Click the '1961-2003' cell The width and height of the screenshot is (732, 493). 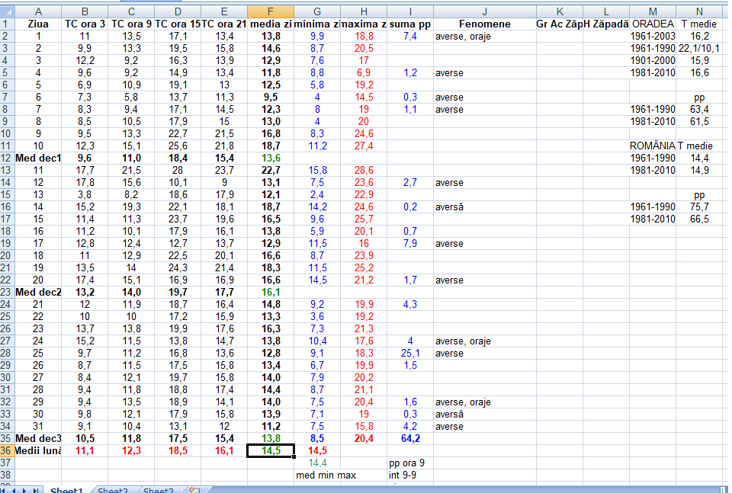click(653, 36)
